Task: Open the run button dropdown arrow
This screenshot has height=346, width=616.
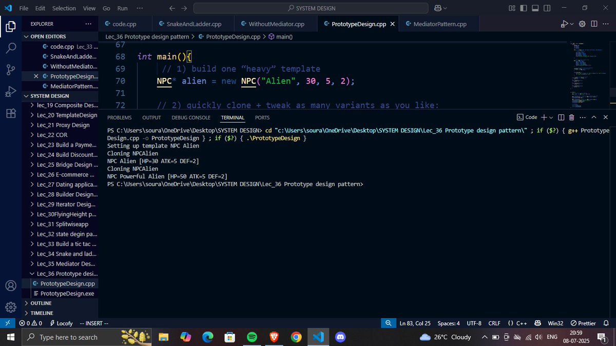Action: 571,24
